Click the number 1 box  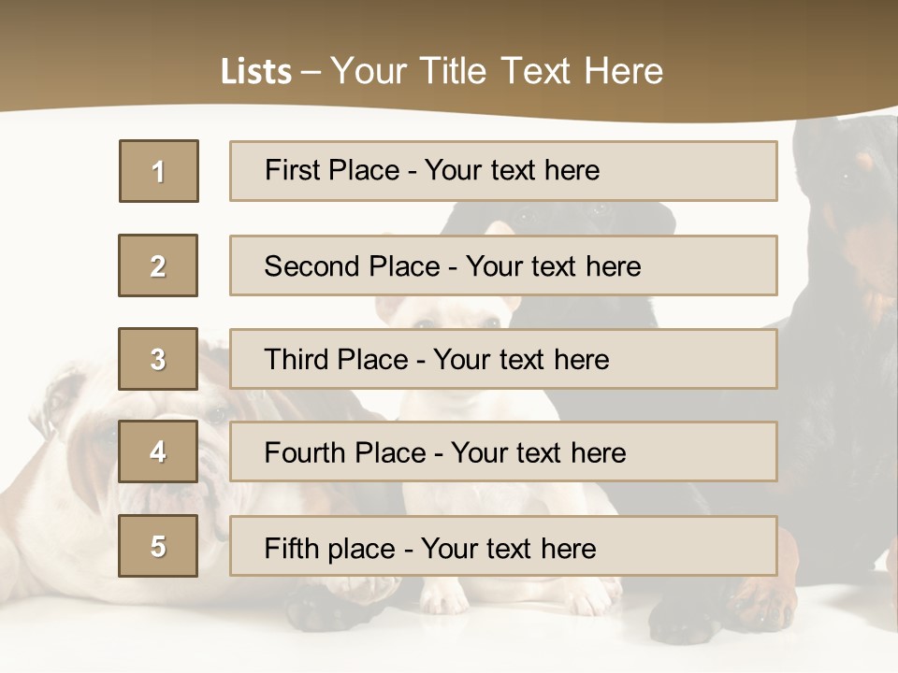pos(159,171)
